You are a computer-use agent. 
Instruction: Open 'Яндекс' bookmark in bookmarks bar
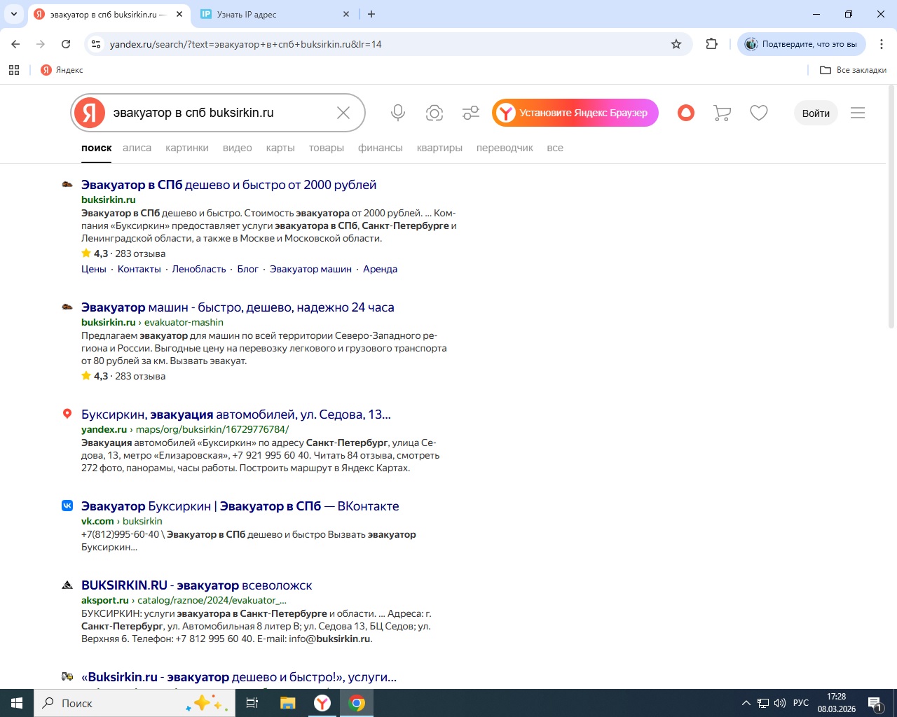(x=62, y=70)
